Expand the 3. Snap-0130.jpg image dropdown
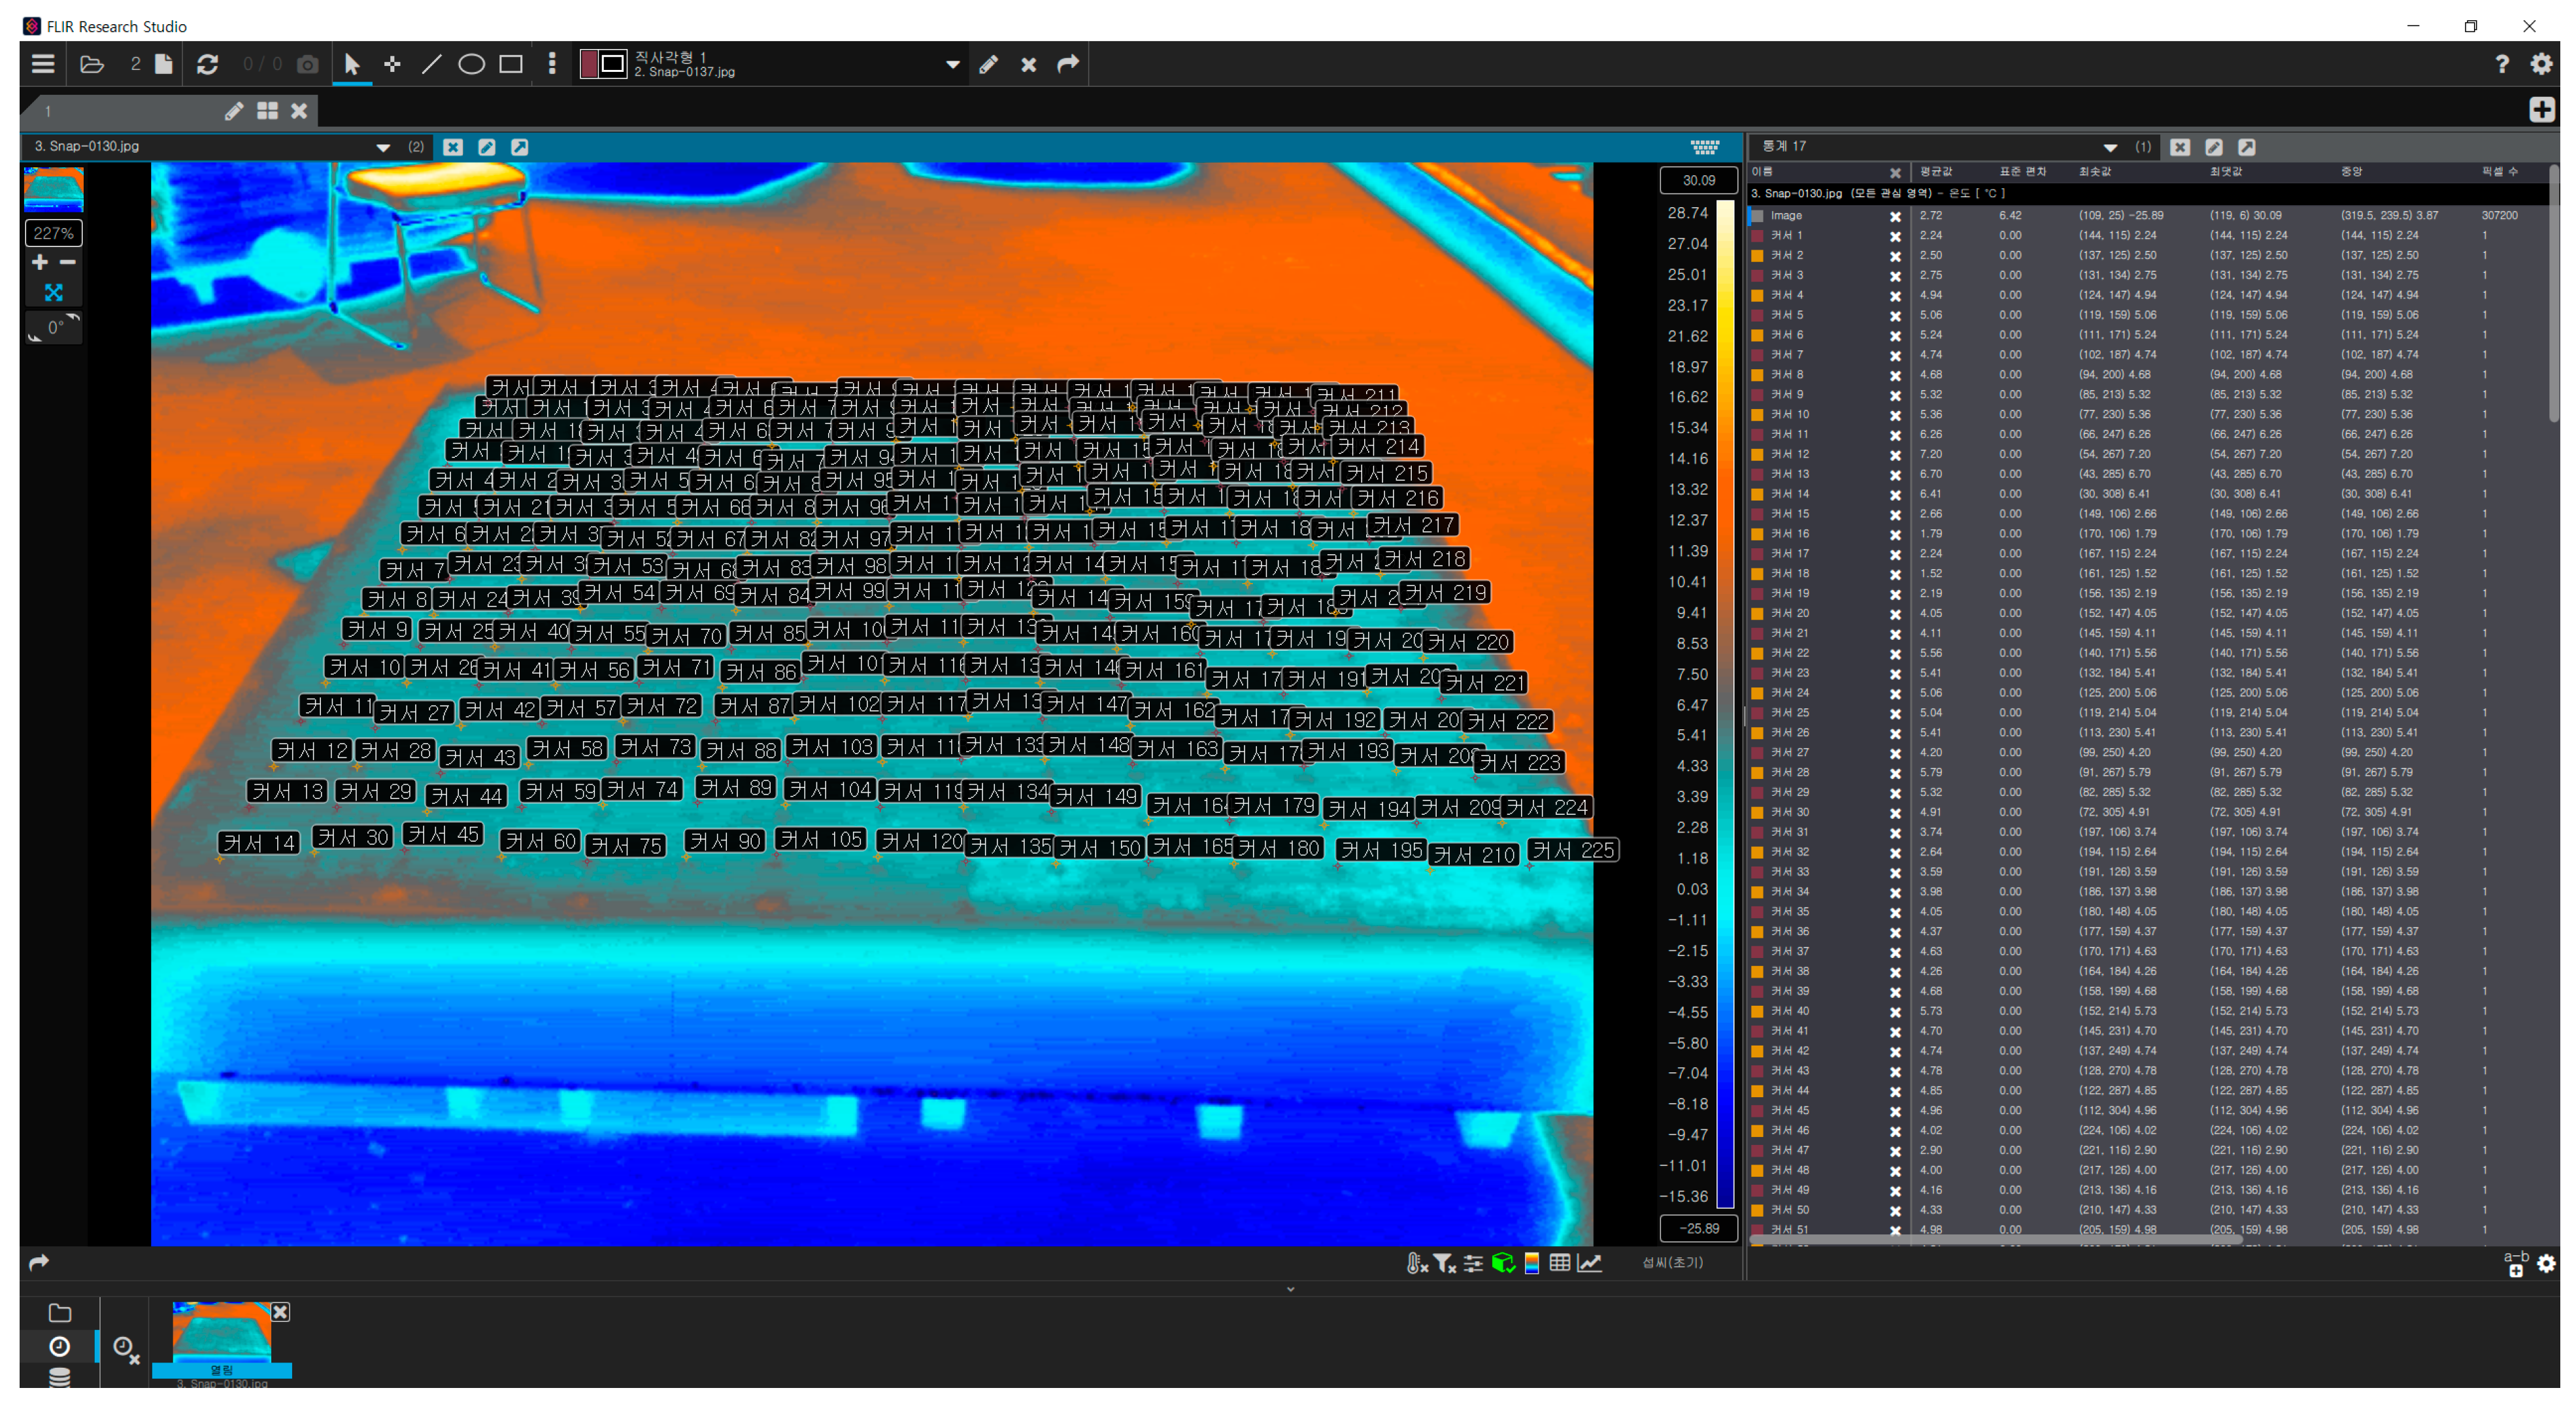Image resolution: width=2576 pixels, height=1403 pixels. pos(382,147)
